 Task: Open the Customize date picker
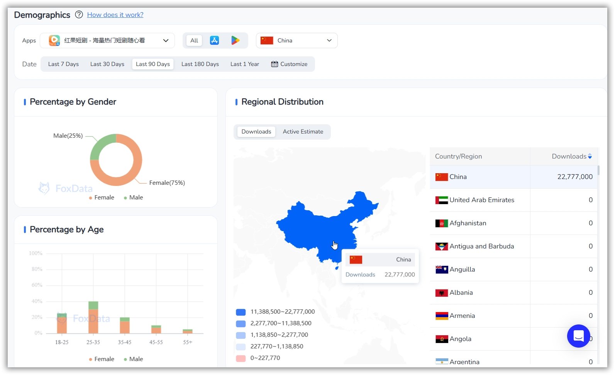pyautogui.click(x=289, y=64)
